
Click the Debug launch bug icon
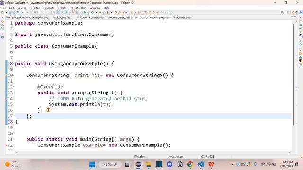point(85,12)
